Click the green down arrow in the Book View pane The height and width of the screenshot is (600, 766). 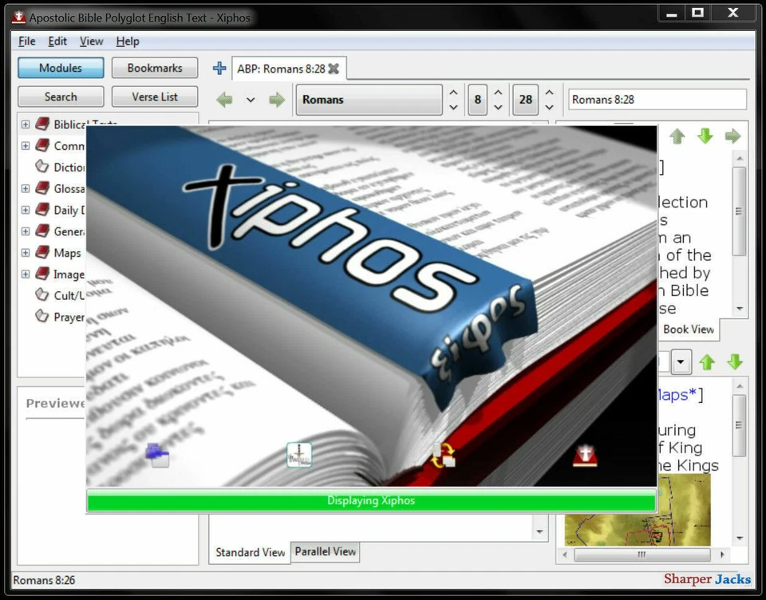point(733,361)
